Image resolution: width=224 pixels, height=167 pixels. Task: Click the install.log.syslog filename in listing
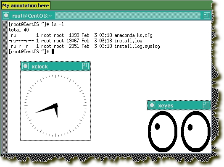[x=137, y=46]
